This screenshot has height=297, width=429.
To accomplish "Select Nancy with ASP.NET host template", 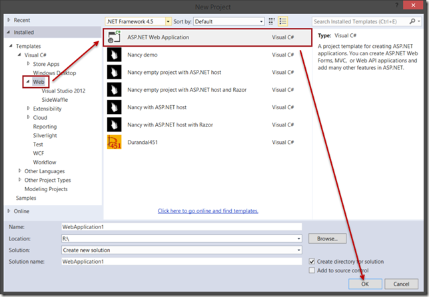I will point(207,107).
